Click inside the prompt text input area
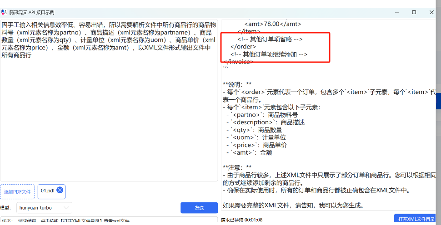This screenshot has height=225, width=441. (x=109, y=100)
